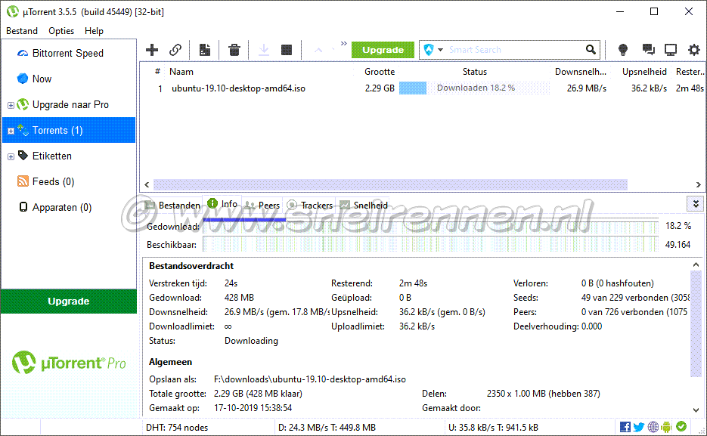Click the Remove Torrent trash icon
The image size is (707, 436).
point(234,50)
